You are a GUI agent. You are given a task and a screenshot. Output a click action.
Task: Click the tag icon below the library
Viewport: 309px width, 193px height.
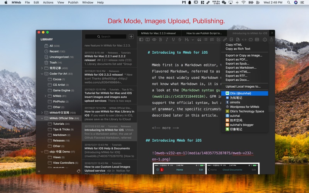(78, 171)
